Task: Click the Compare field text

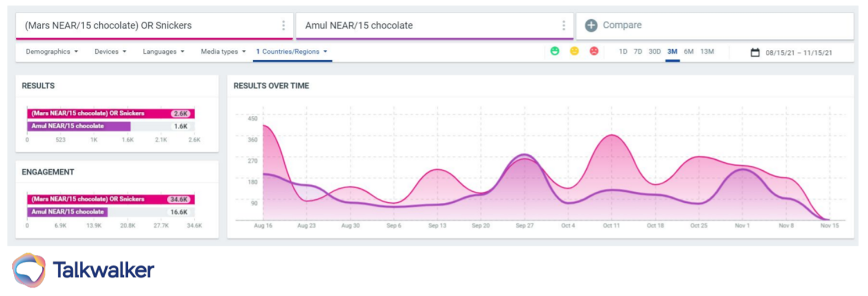Action: (x=622, y=25)
